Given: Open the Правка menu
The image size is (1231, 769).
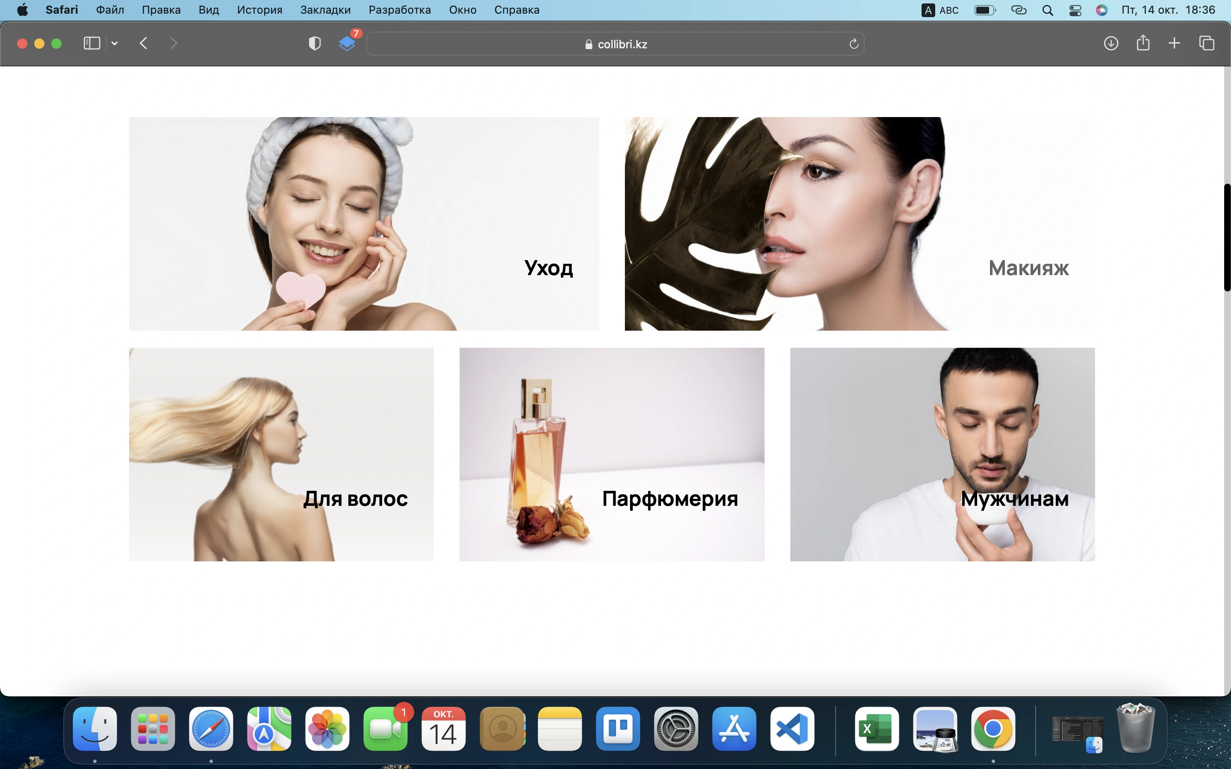Looking at the screenshot, I should 161,10.
